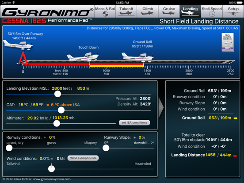Tap the Wi-Fi icon in status bar
Screen dimensions: 244x183
tap(14, 3)
